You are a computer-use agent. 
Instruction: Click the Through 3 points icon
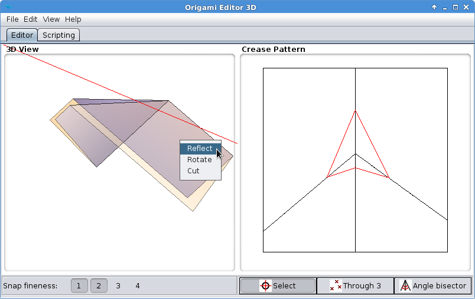336,286
